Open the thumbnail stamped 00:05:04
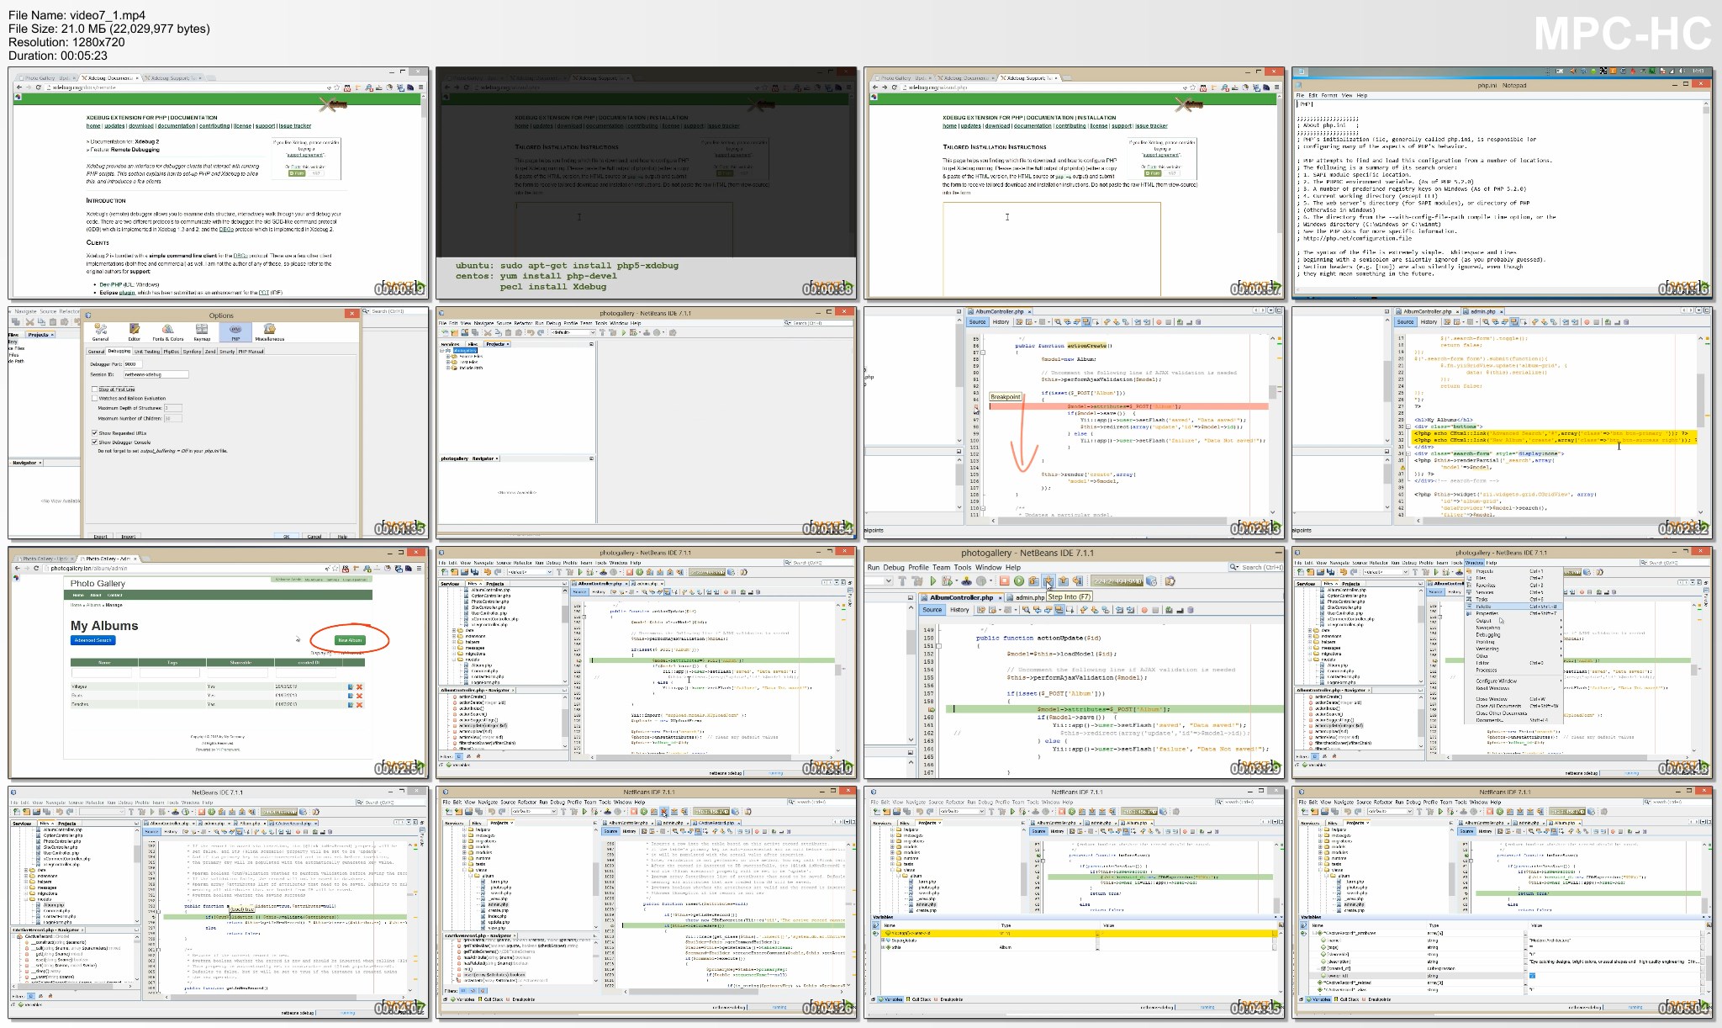 1503,904
